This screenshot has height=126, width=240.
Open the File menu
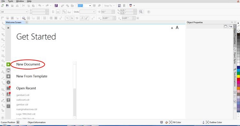pos(3,1)
